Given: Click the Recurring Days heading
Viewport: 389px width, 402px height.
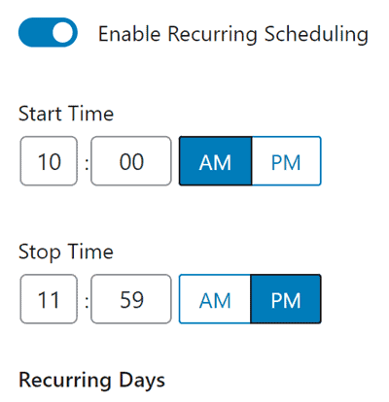Looking at the screenshot, I should [x=91, y=381].
